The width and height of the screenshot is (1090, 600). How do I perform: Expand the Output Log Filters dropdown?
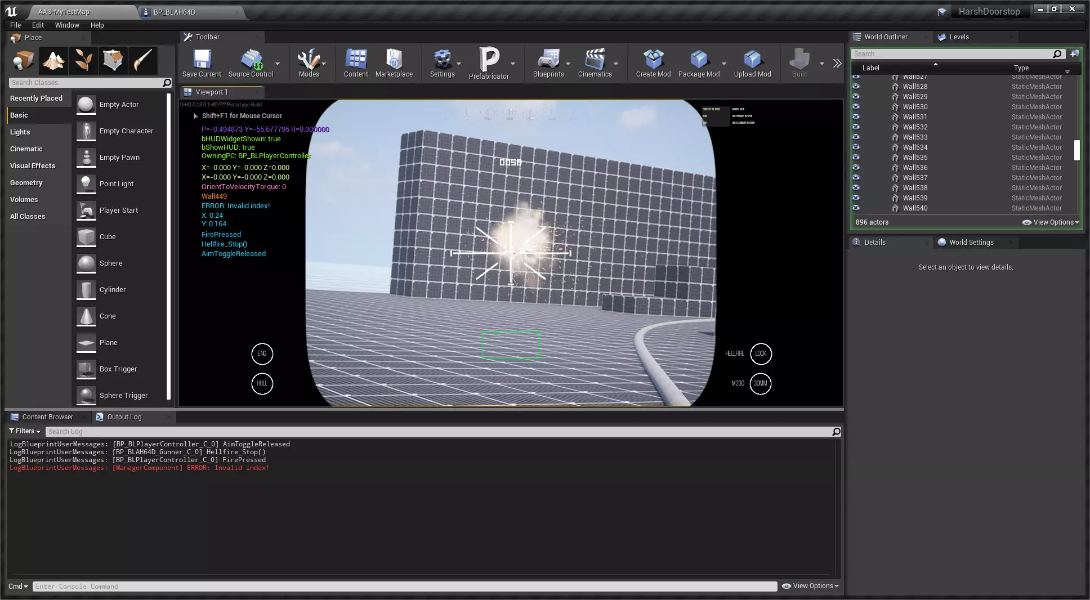(25, 431)
